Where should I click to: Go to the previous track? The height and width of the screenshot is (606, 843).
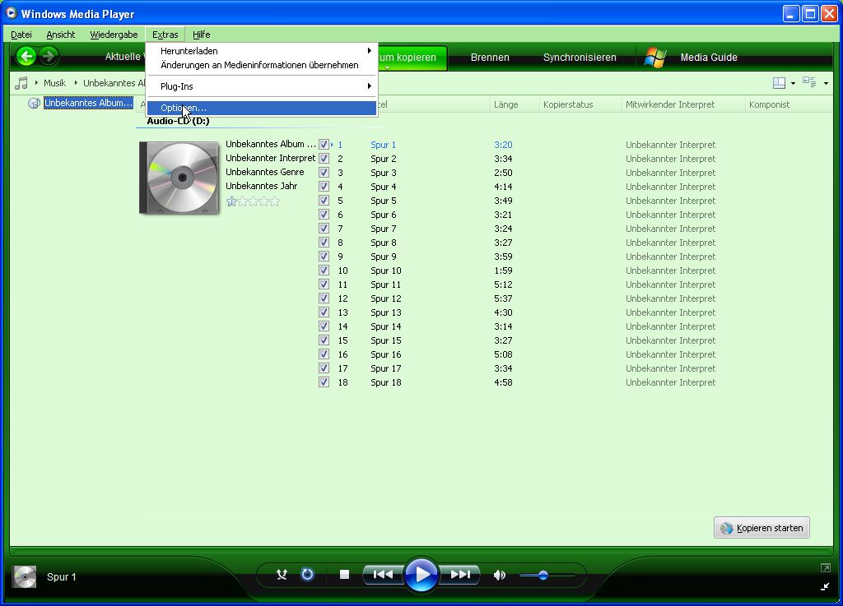[x=383, y=575]
